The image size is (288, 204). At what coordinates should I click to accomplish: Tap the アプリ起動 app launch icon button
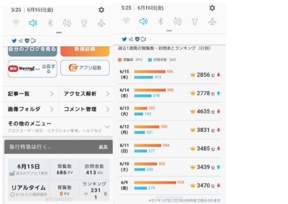(x=85, y=68)
